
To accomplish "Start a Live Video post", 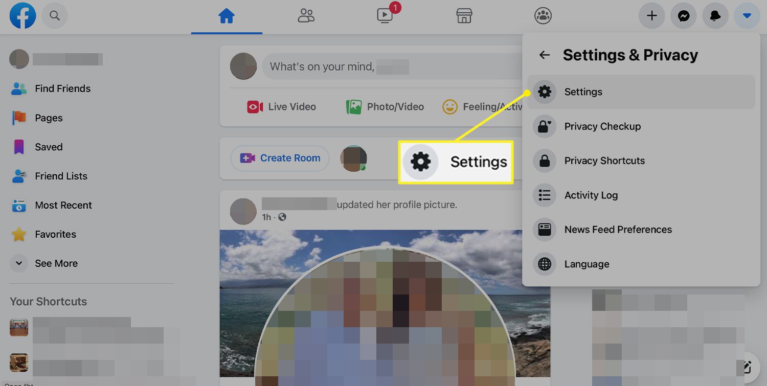I will (x=282, y=107).
